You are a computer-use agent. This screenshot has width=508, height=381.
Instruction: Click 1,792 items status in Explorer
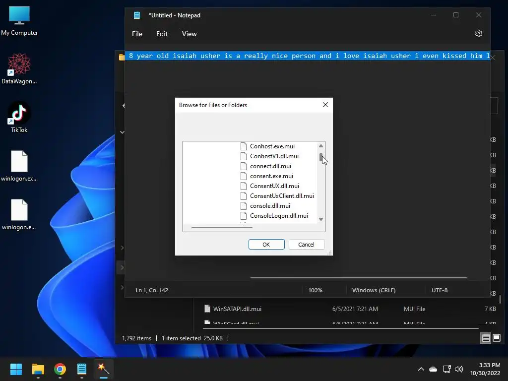[x=137, y=338]
